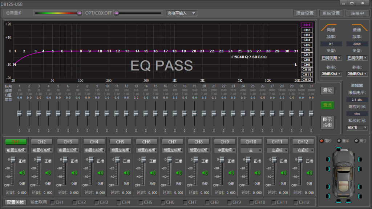The height and width of the screenshot is (209, 372).
Task: Select CH3 channel strip button
Action: (x=68, y=142)
